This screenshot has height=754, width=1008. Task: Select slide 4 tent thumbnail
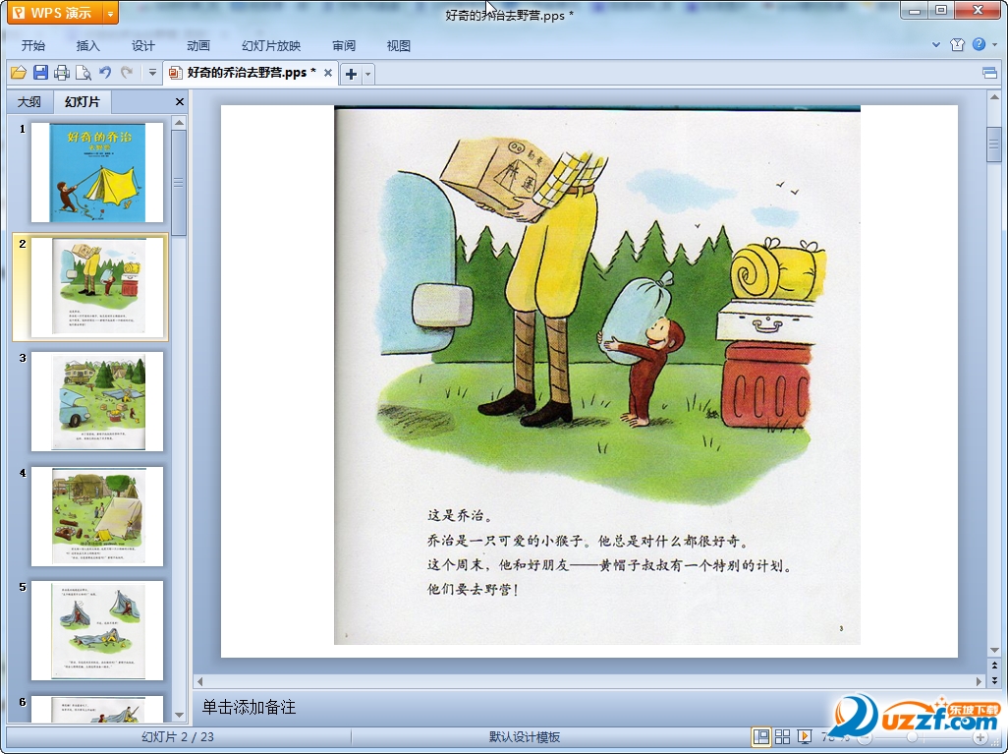[97, 516]
